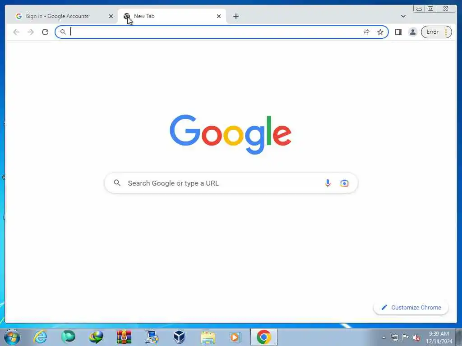
Task: Open the side panel icon
Action: 398,32
